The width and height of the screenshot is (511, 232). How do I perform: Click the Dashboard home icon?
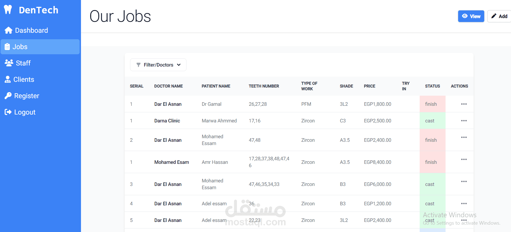[x=8, y=30]
